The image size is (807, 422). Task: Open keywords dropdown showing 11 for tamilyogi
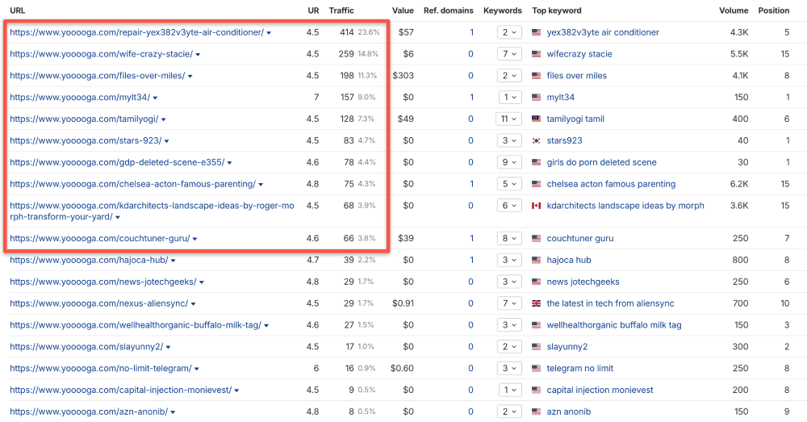tap(509, 119)
